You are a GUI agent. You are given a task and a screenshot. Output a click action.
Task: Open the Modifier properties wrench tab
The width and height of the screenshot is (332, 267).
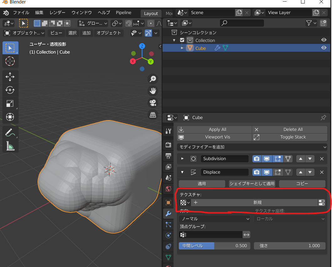click(168, 213)
